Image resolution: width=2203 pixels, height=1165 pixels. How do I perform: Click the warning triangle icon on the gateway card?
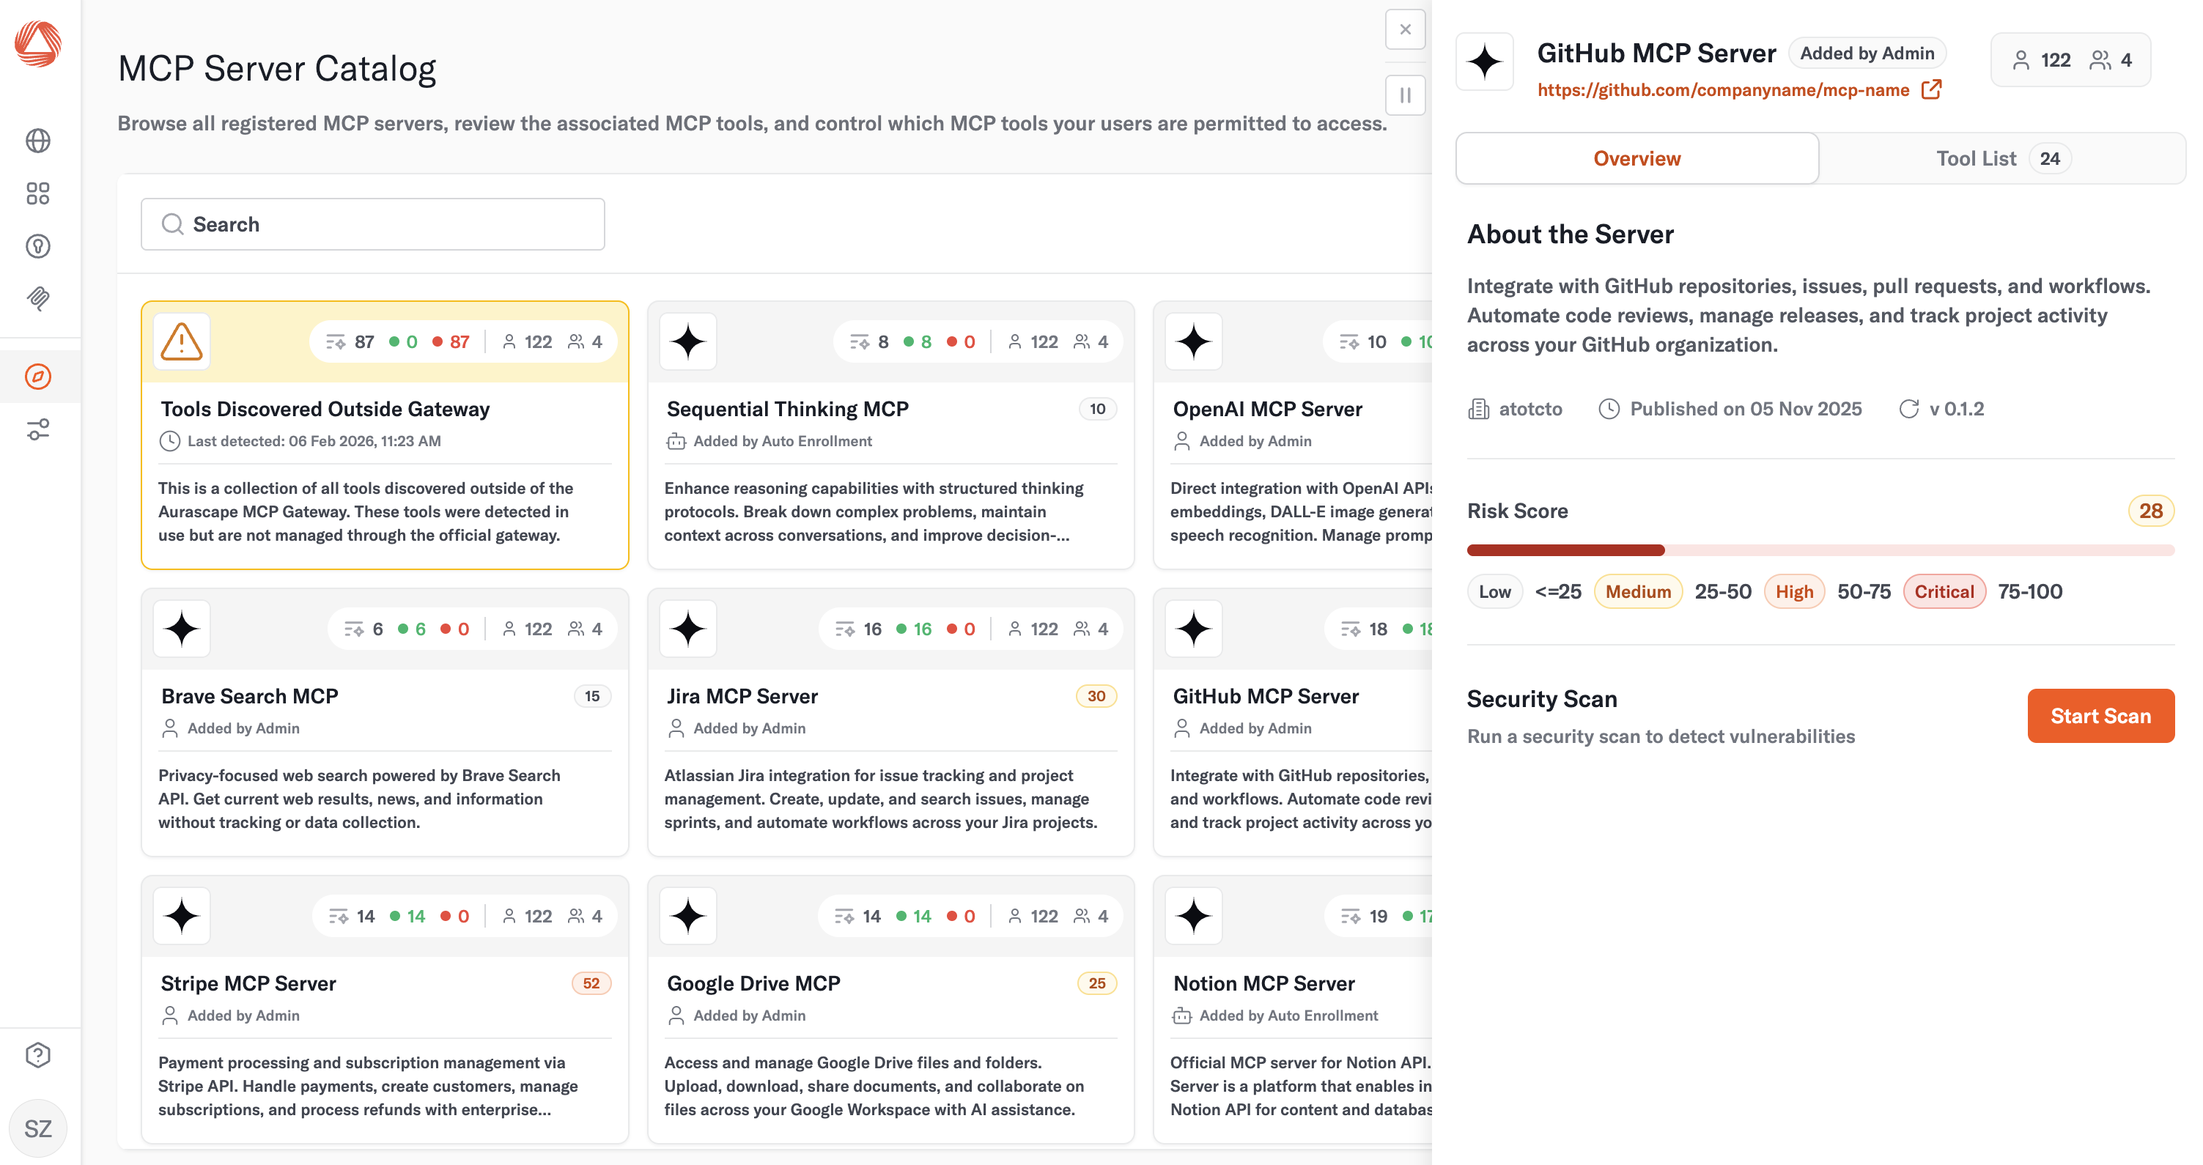click(181, 341)
